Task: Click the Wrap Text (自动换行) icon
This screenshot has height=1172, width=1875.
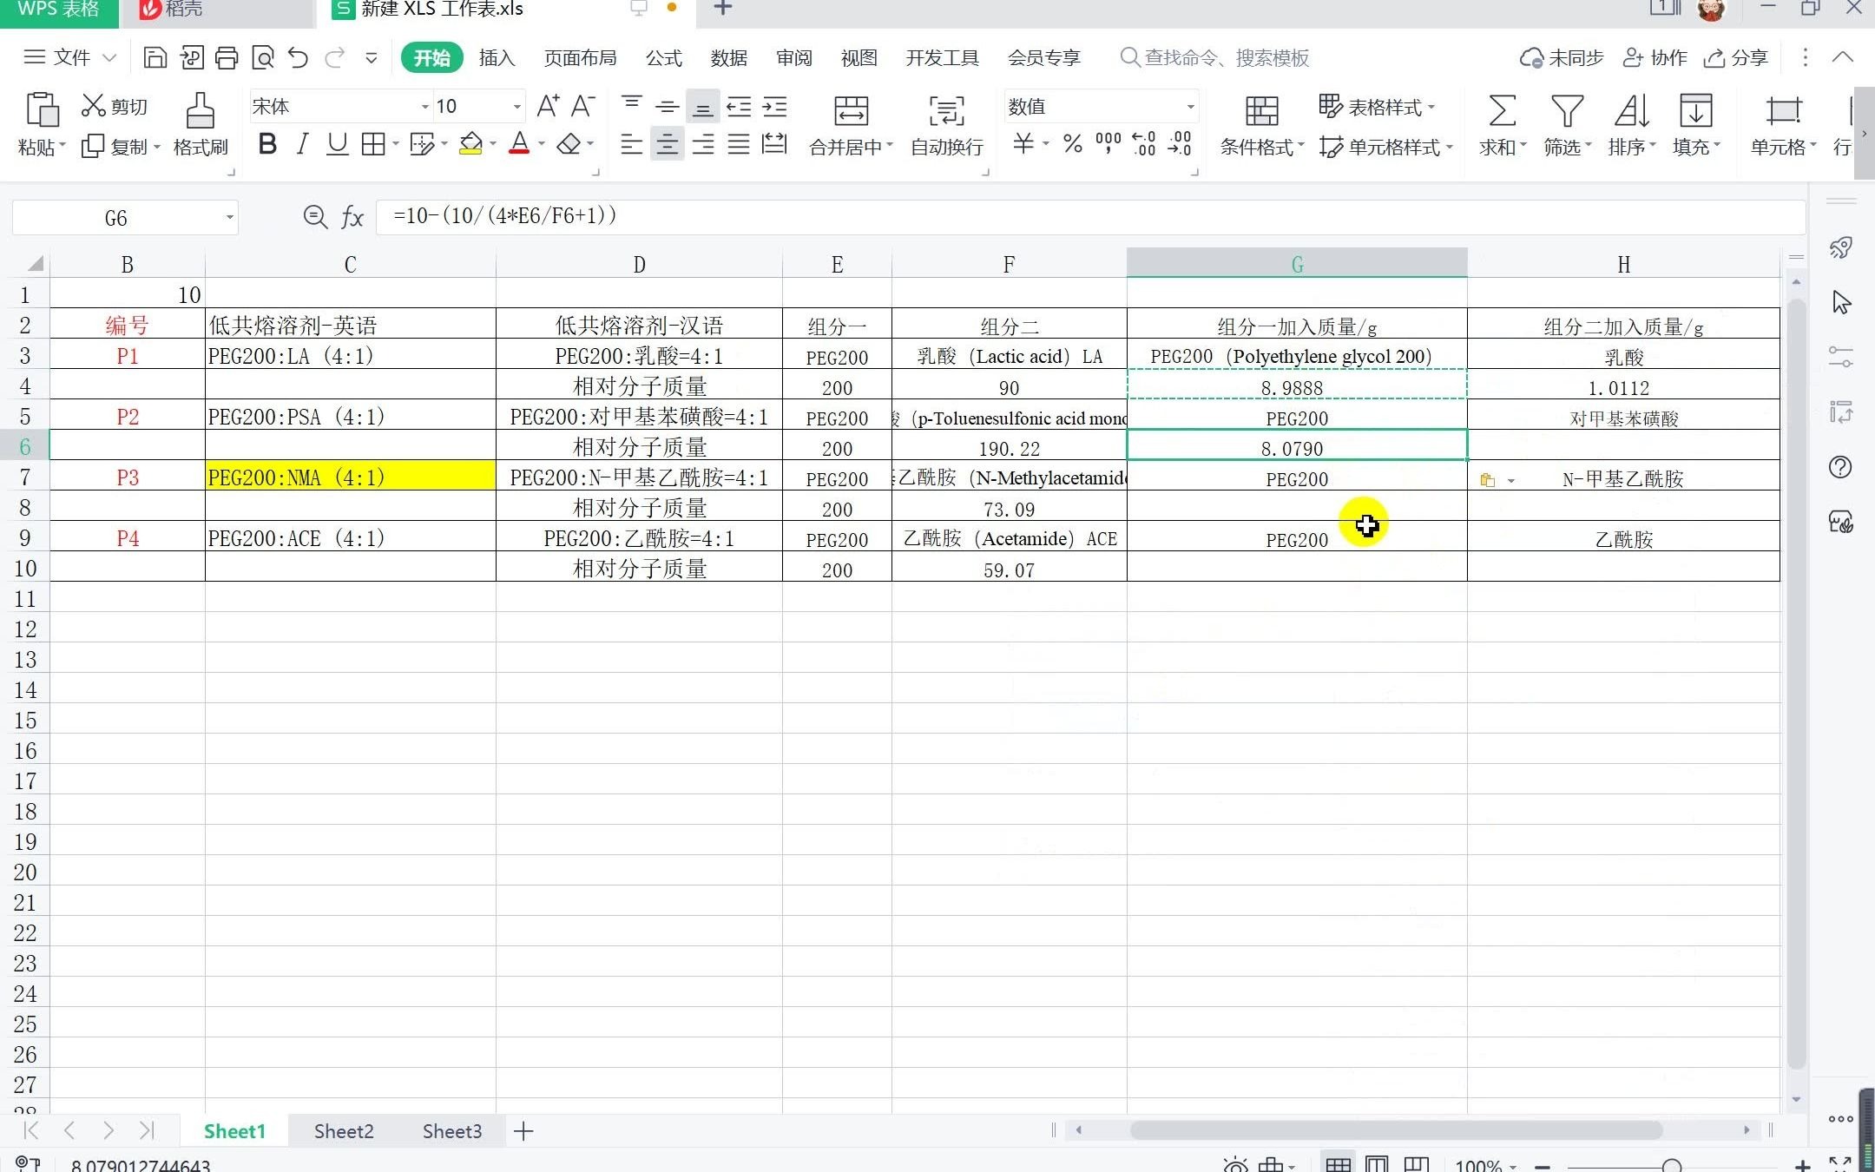Action: [x=946, y=112]
